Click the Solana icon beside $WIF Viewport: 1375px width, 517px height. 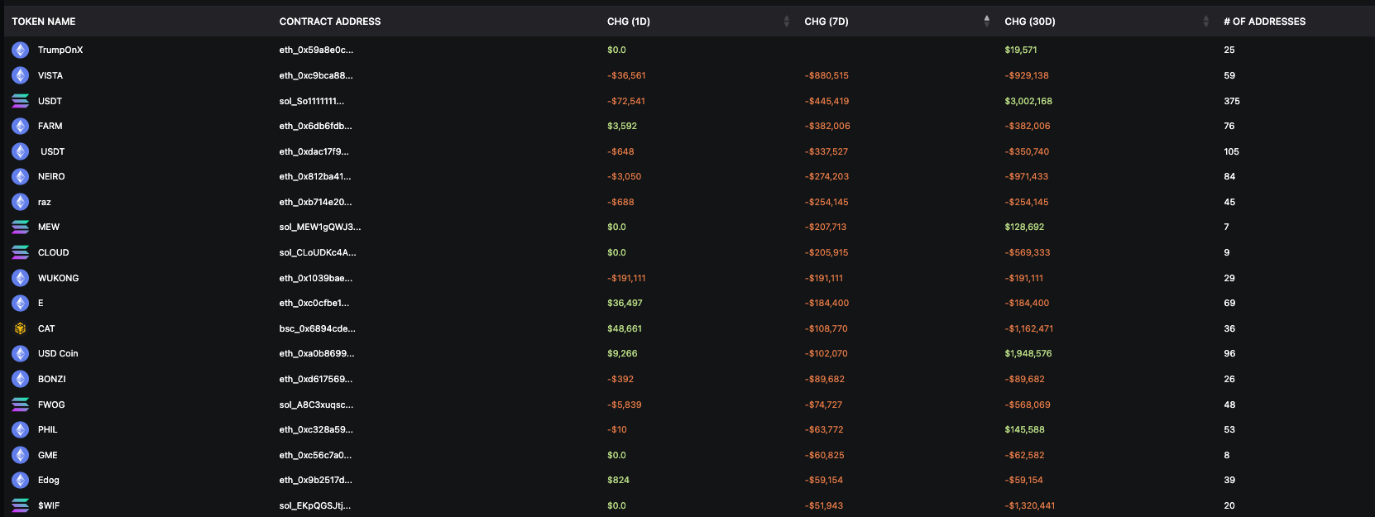click(21, 505)
